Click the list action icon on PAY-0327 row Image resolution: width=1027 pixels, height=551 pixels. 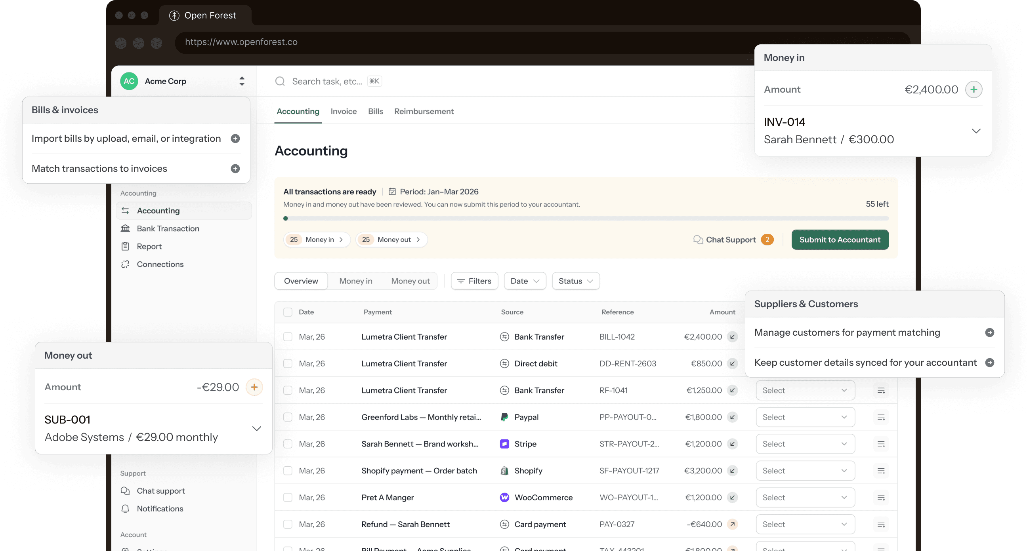(x=881, y=524)
